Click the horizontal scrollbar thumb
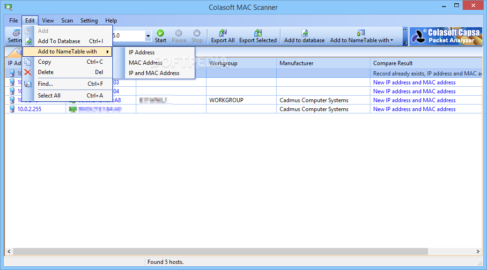 (221, 251)
